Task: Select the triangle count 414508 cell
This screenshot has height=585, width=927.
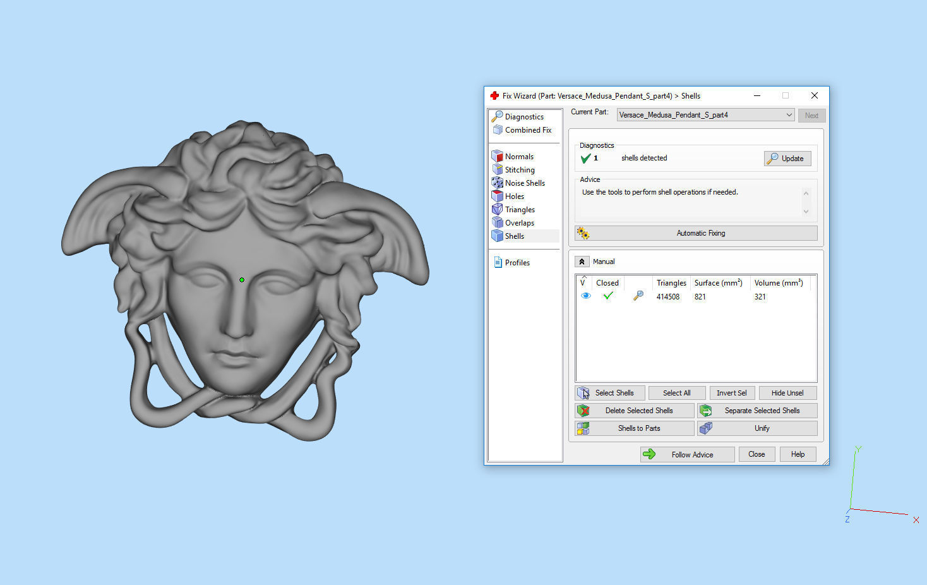Action: 668,297
